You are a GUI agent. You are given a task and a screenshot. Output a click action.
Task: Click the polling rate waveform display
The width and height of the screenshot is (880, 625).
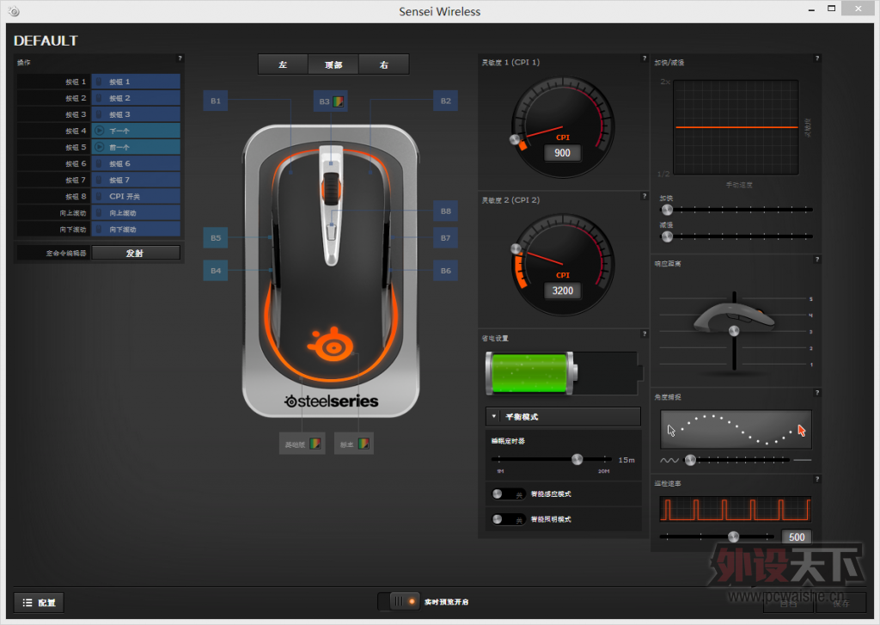pos(736,509)
